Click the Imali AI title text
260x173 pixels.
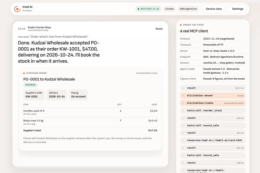click(x=27, y=7)
